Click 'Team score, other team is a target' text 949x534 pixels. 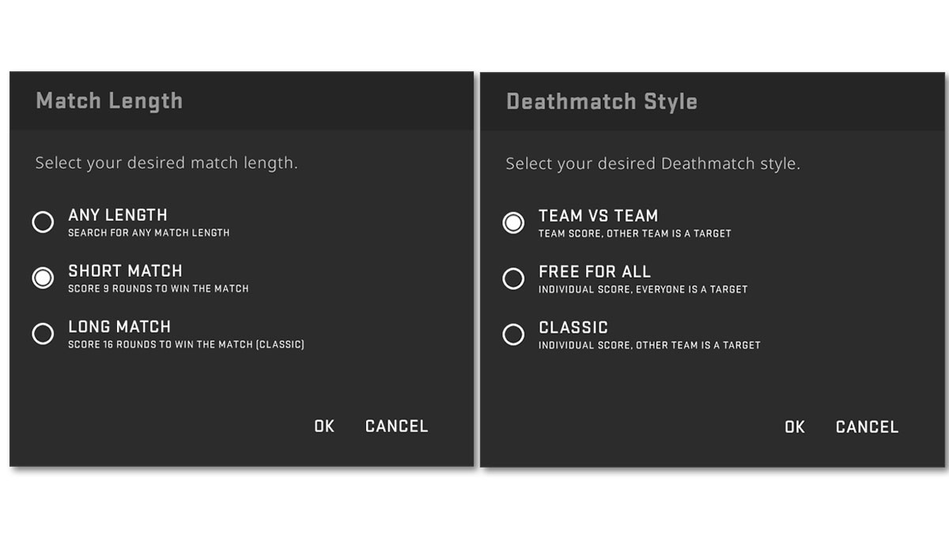(635, 233)
